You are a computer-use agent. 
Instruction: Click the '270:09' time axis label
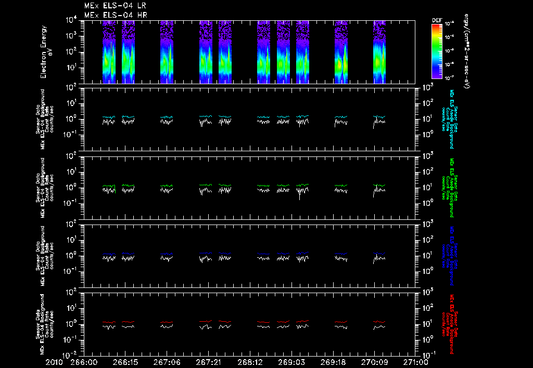pyautogui.click(x=374, y=362)
